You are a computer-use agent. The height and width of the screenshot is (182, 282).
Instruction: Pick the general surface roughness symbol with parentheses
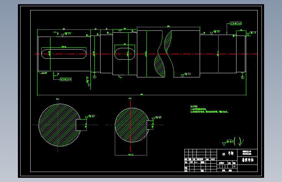pyautogui.click(x=233, y=141)
